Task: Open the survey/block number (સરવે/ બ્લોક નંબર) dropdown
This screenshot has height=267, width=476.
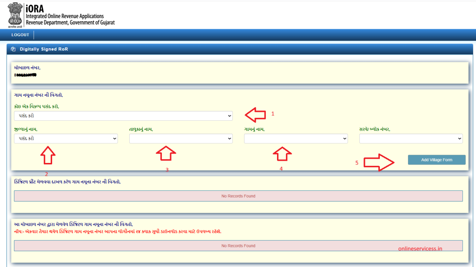Action: click(x=411, y=138)
